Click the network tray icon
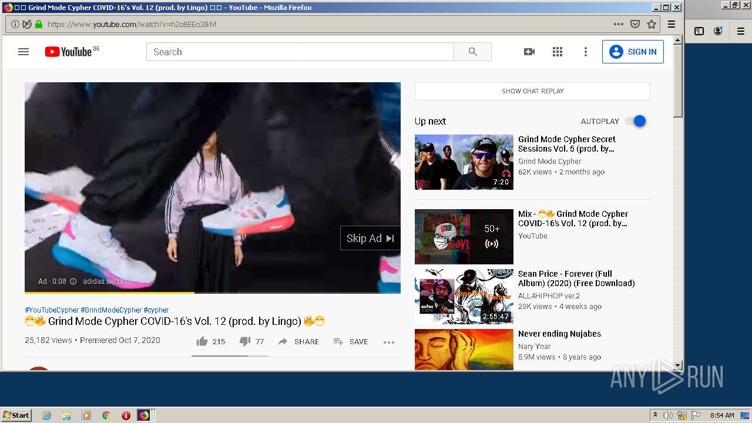Viewport: 752px width, 423px height. 682,415
